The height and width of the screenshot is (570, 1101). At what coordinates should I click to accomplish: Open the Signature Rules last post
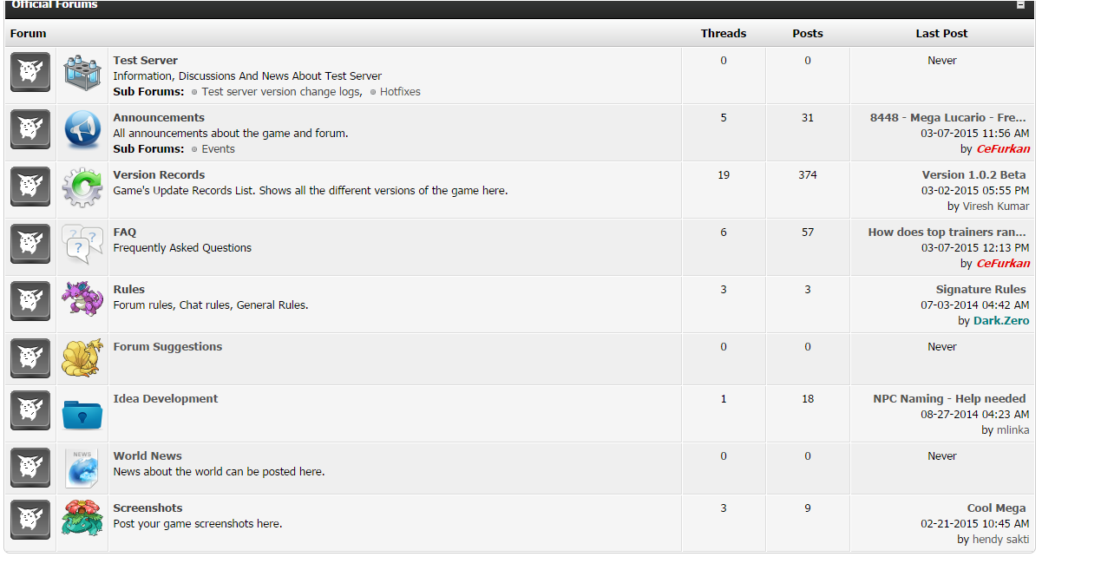pos(980,290)
